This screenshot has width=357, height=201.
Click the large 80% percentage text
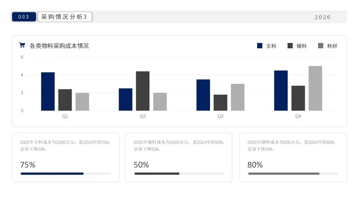coord(255,165)
